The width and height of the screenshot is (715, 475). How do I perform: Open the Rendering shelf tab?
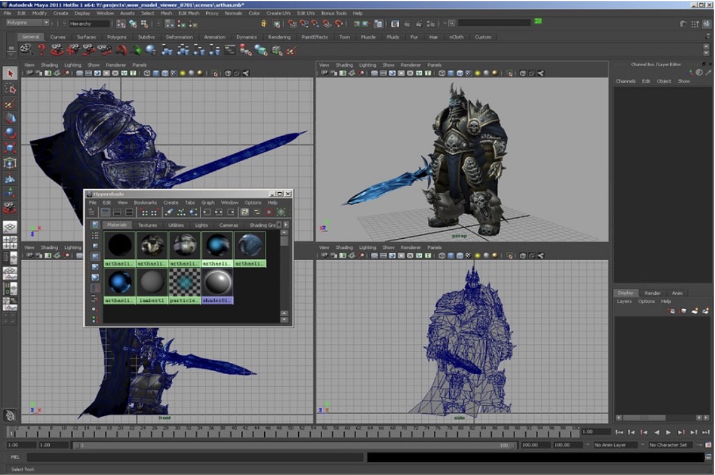[279, 37]
